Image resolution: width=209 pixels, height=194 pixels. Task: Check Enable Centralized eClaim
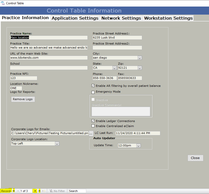[x=93, y=126]
